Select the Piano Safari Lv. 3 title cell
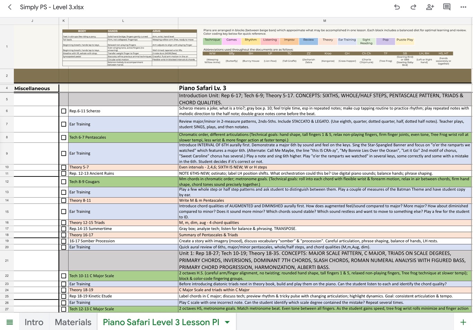 click(325, 88)
